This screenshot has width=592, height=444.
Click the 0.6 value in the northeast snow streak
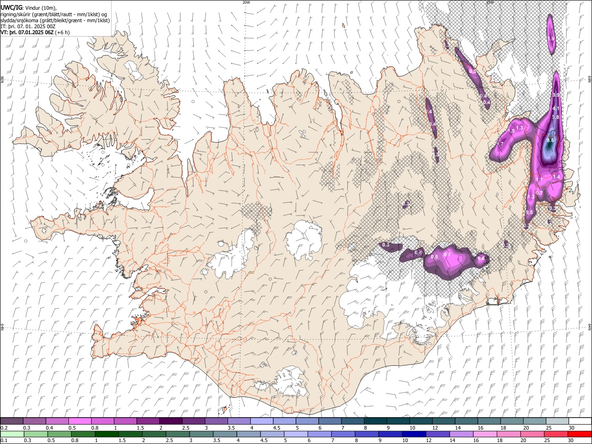point(472,72)
